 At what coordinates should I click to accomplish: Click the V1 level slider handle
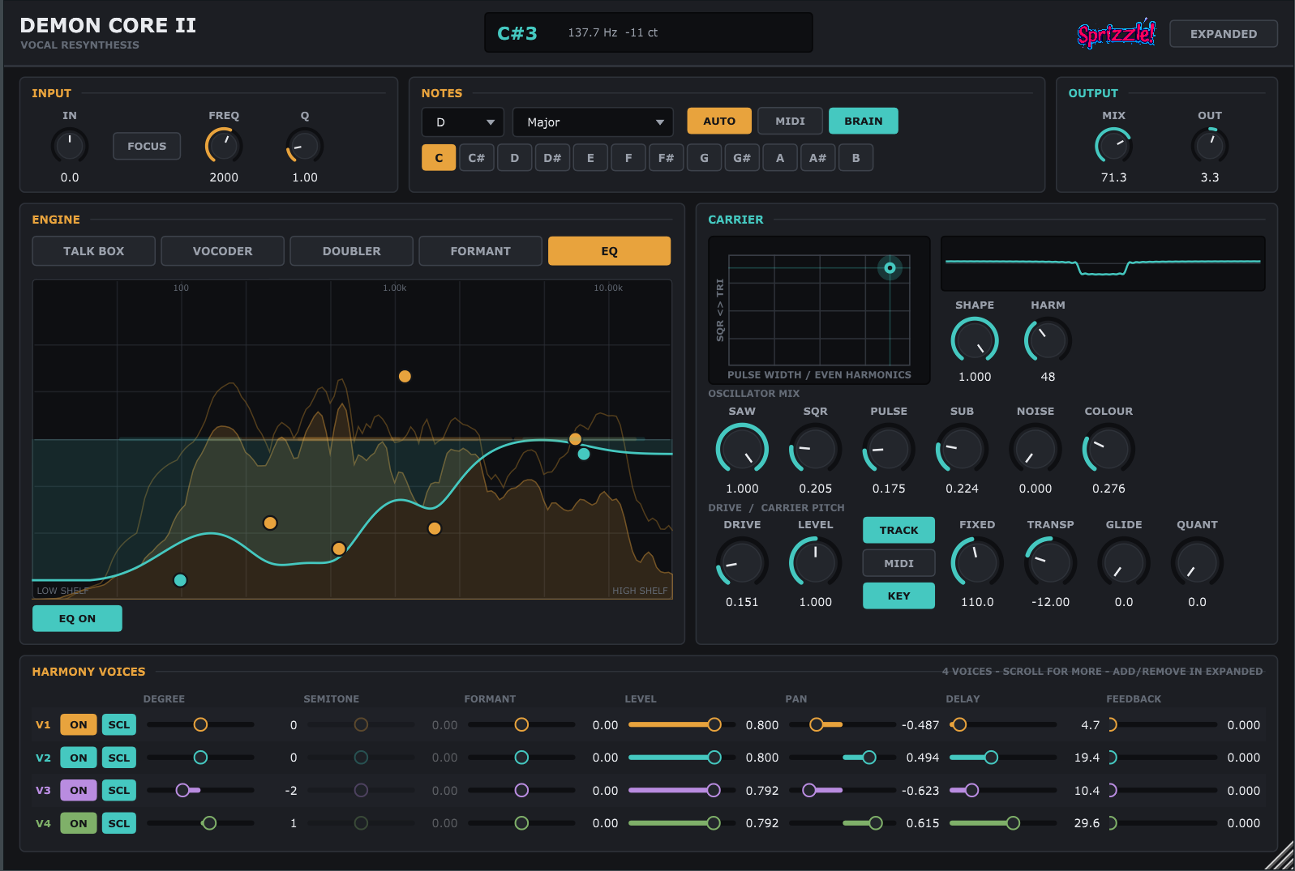(714, 724)
